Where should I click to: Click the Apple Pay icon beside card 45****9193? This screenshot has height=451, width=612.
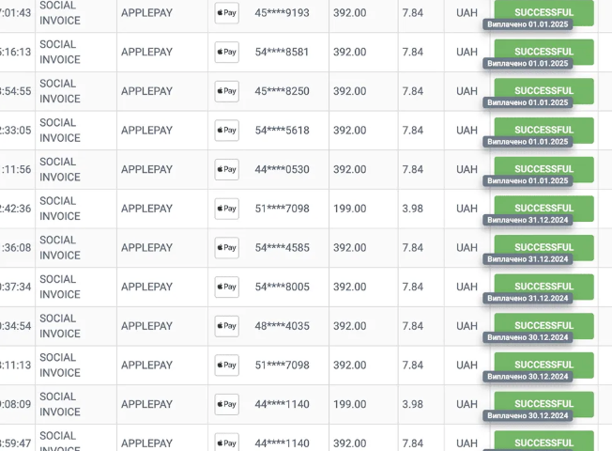pos(226,13)
